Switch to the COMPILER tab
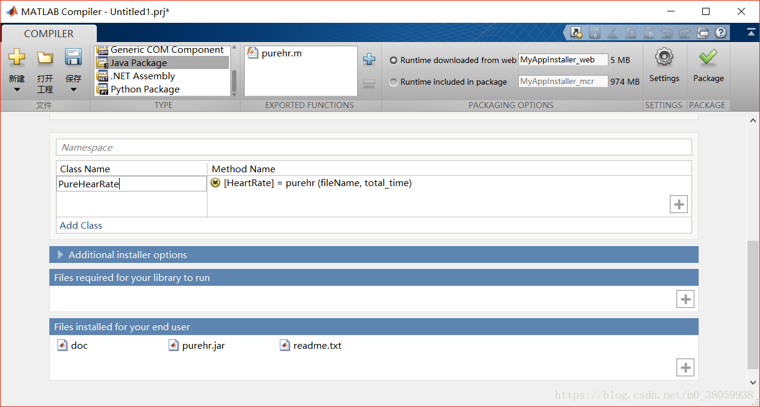 (x=49, y=34)
